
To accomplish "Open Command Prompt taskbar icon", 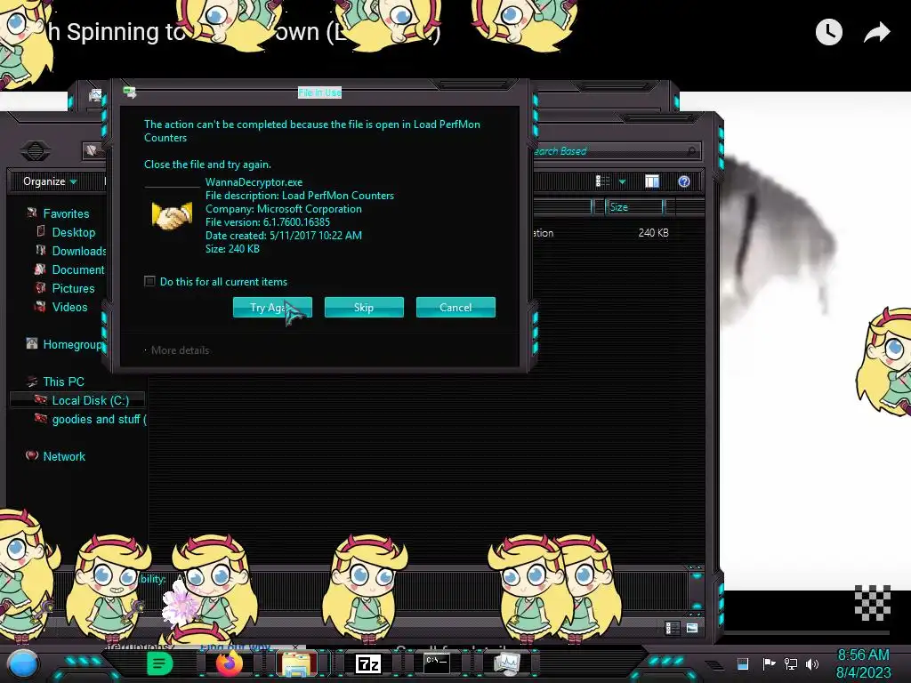I will click(x=436, y=663).
